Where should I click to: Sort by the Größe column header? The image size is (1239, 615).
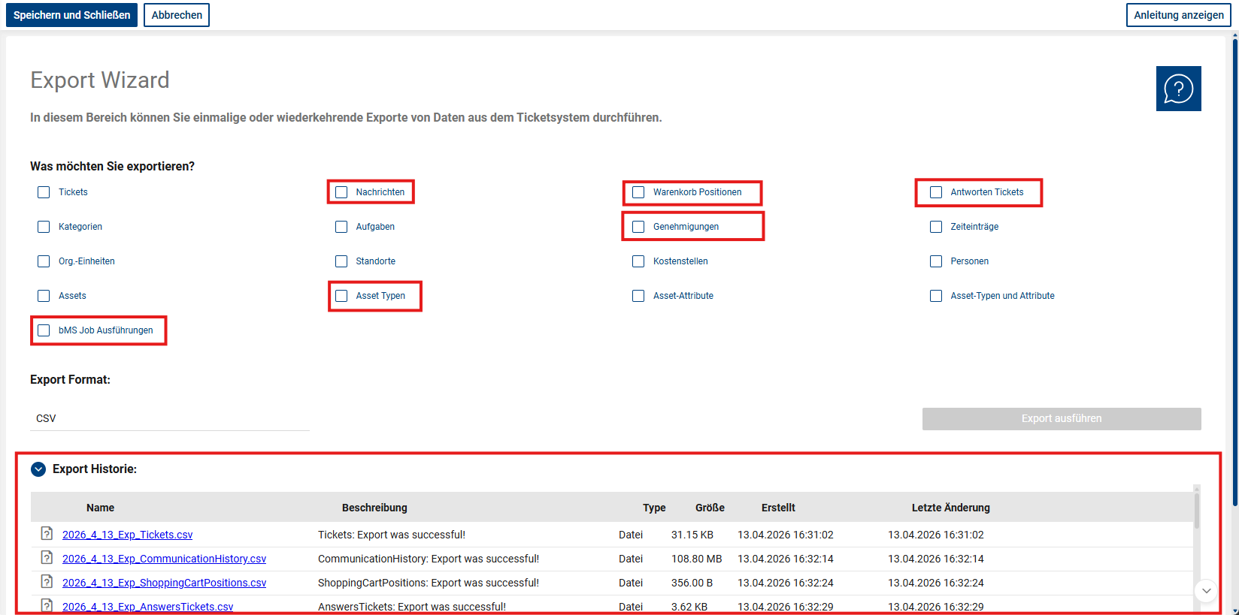coord(710,508)
